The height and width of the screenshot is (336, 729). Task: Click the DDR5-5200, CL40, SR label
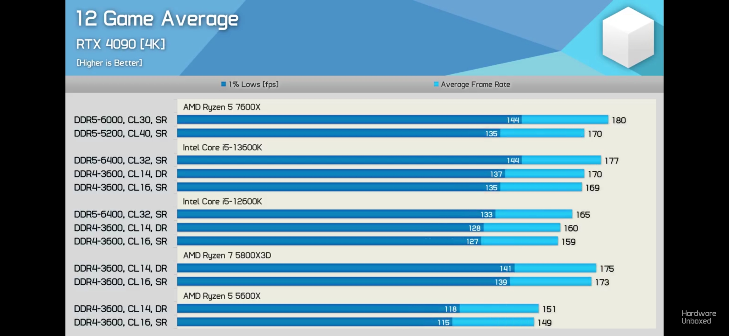tap(120, 133)
